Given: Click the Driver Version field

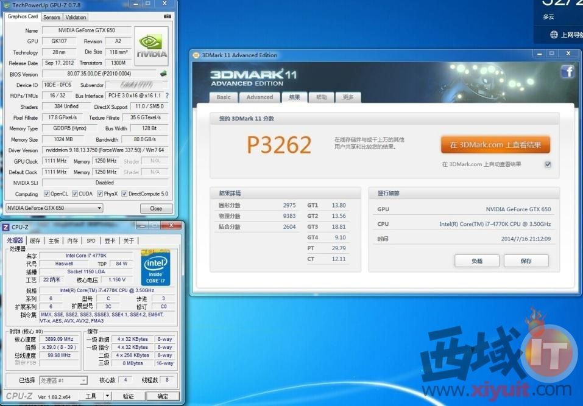Looking at the screenshot, I should pos(105,150).
